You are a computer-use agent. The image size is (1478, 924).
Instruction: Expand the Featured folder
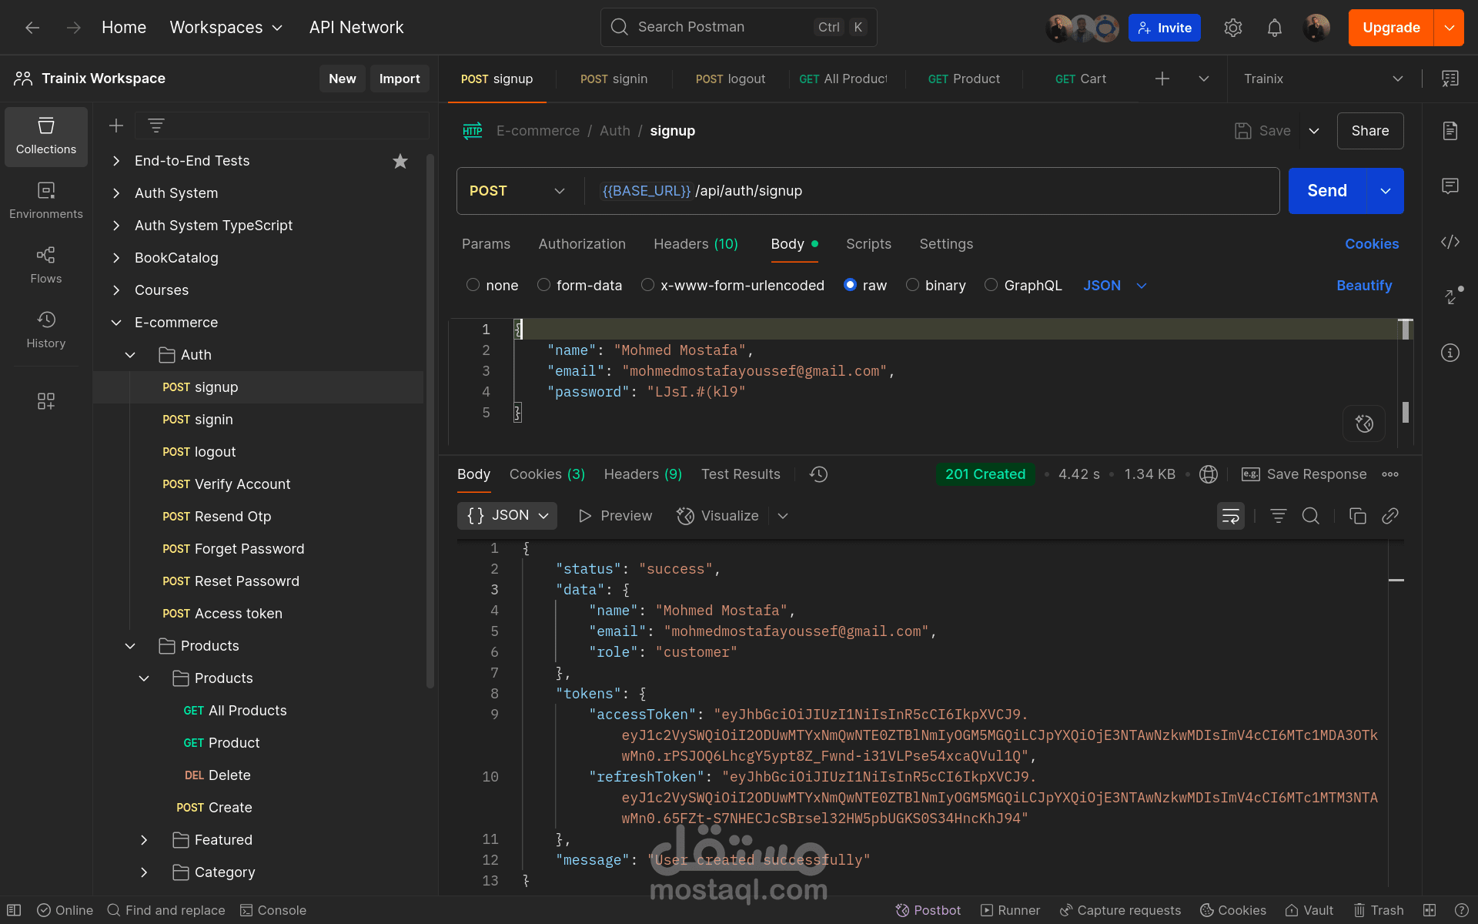[144, 840]
